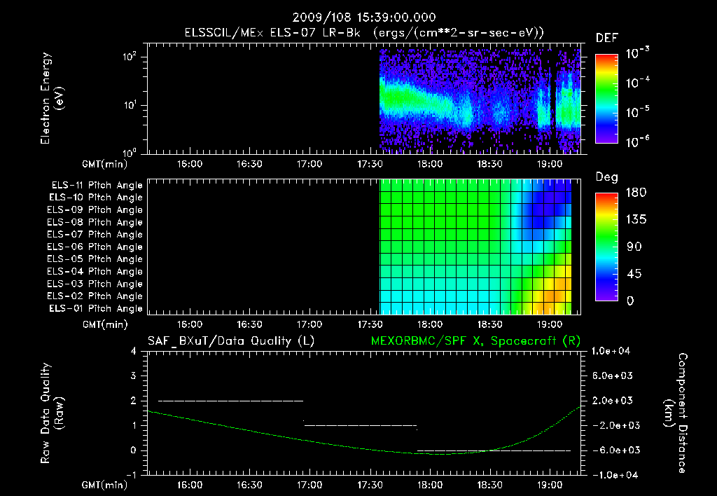Viewport: 717px width, 496px height.
Task: Click the DEF color bar label
Action: (607, 38)
